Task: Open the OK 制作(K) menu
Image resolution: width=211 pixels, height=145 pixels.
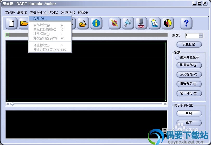Action: [68, 13]
